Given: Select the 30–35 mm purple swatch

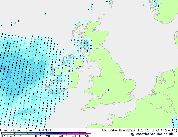Looking at the screenshot, I should tap(63, 133).
